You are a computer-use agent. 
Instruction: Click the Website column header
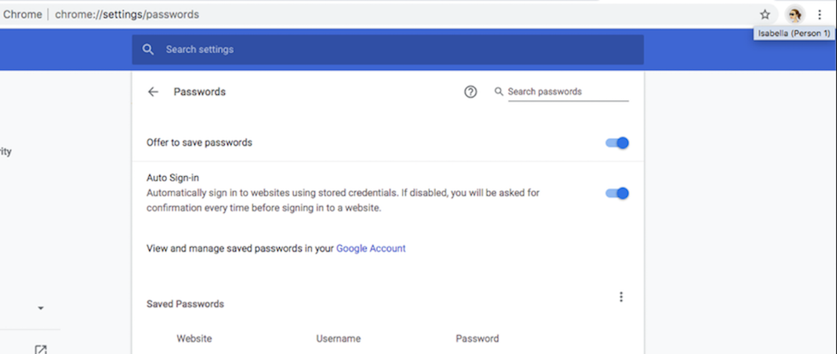click(194, 339)
